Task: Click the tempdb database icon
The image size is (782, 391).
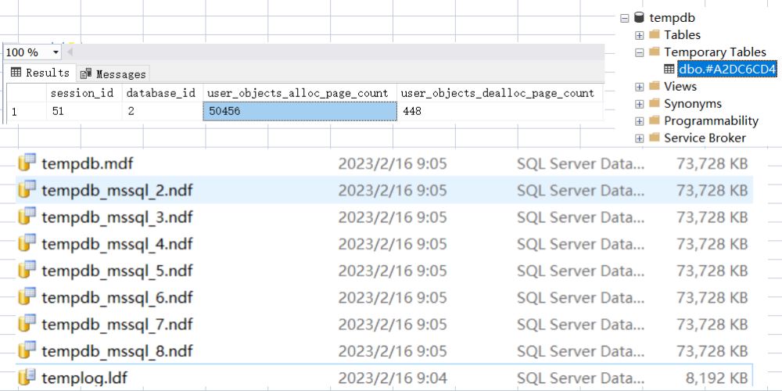Action: coord(639,17)
